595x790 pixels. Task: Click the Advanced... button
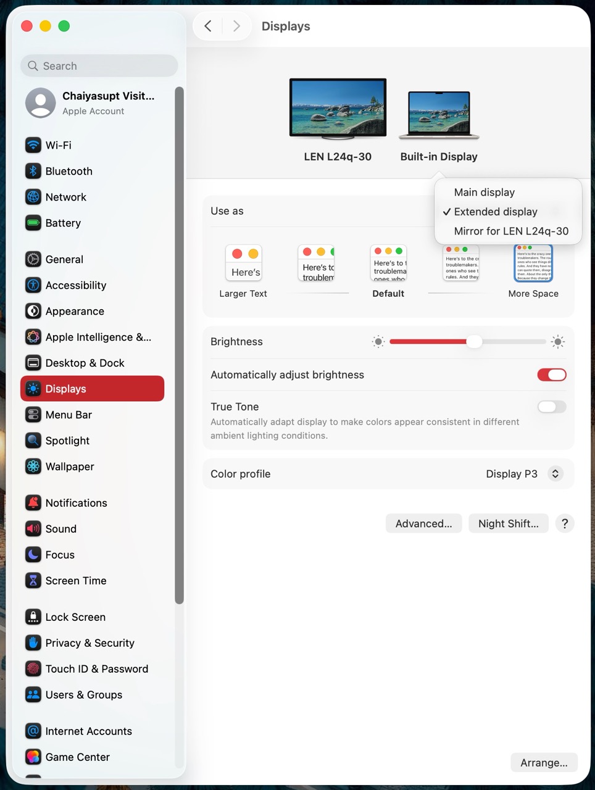pos(424,523)
